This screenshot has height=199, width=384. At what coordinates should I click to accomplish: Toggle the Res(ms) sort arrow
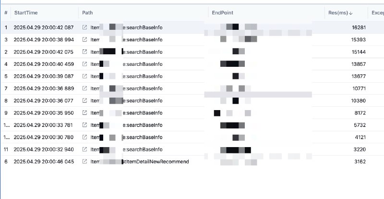tap(351, 13)
